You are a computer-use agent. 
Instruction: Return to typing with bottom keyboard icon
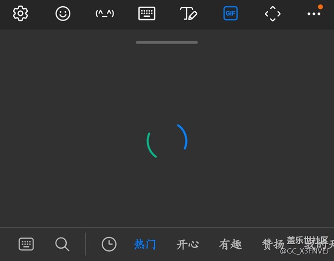26,244
